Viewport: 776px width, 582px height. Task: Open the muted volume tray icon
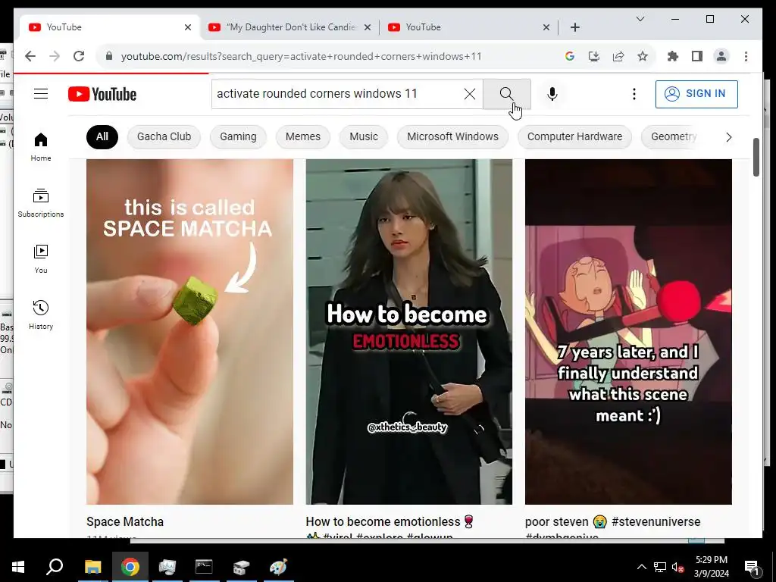coord(678,567)
